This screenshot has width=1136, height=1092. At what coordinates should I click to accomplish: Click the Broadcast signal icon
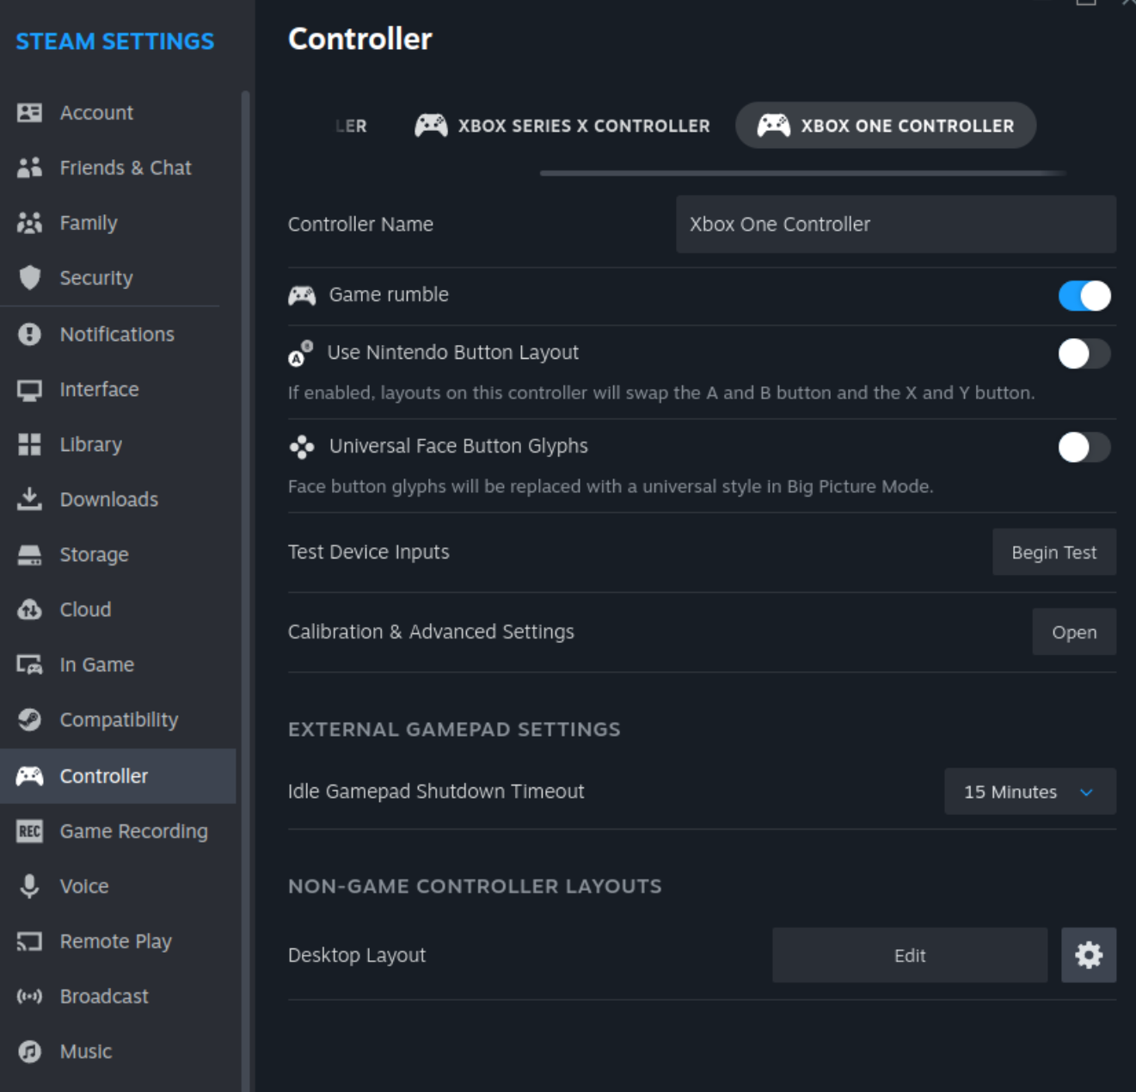coord(29,996)
